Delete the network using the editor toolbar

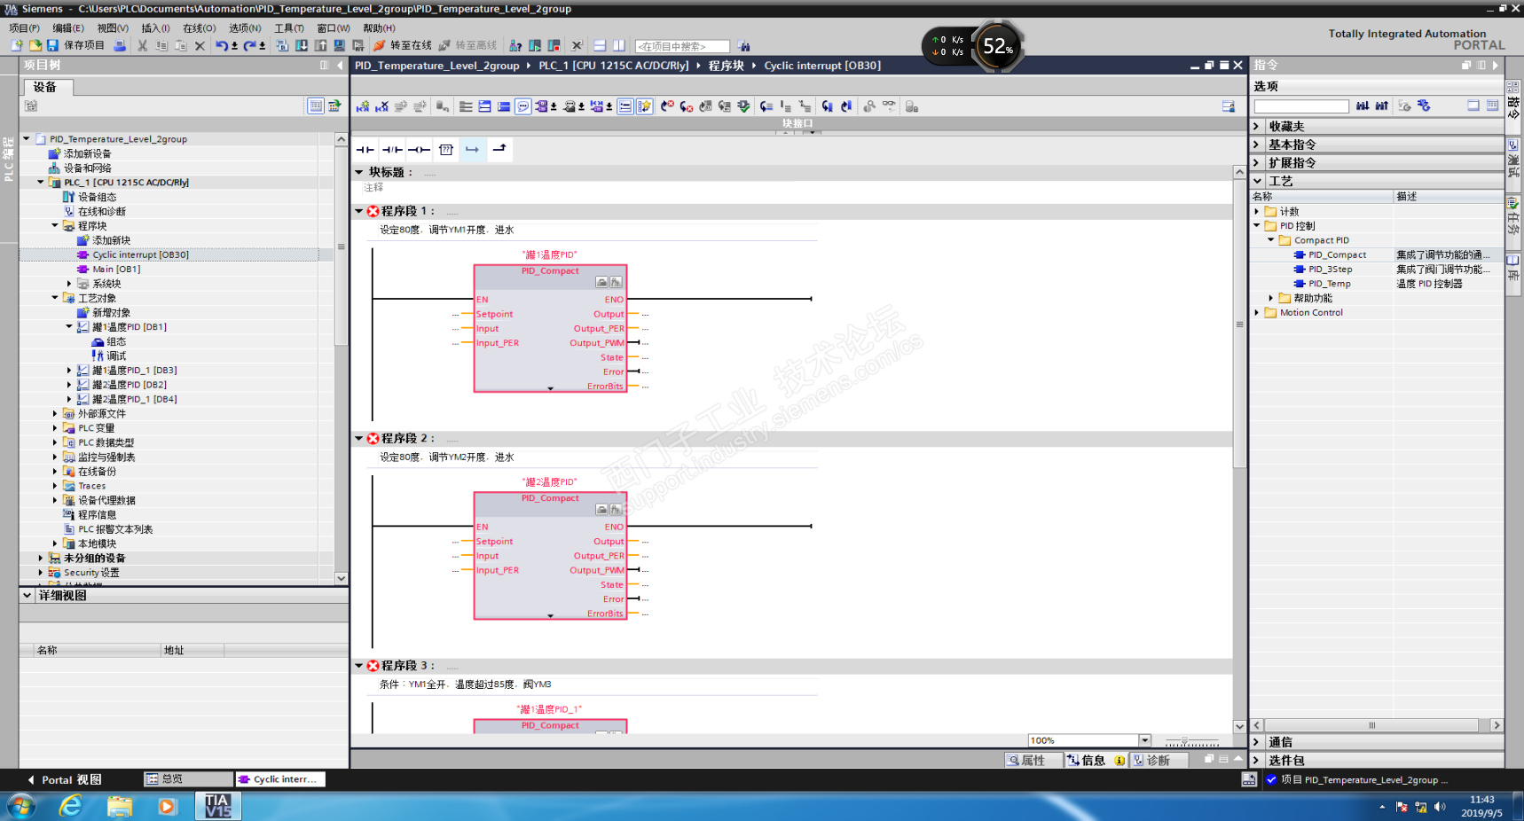pos(381,106)
